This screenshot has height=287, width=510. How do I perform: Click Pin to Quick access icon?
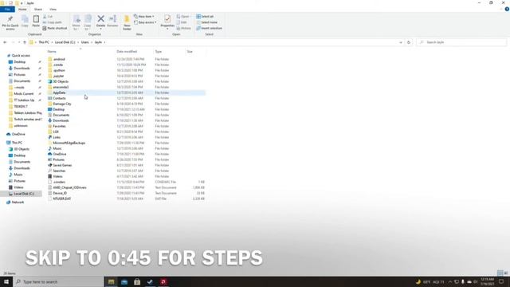(x=10, y=18)
